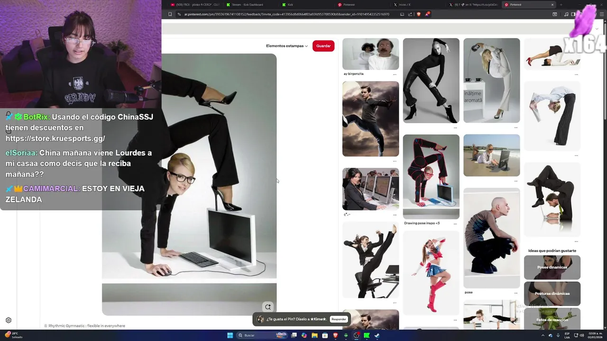Click the share icon in the address bar
Viewport: 607px width, 341px height.
pos(411,14)
